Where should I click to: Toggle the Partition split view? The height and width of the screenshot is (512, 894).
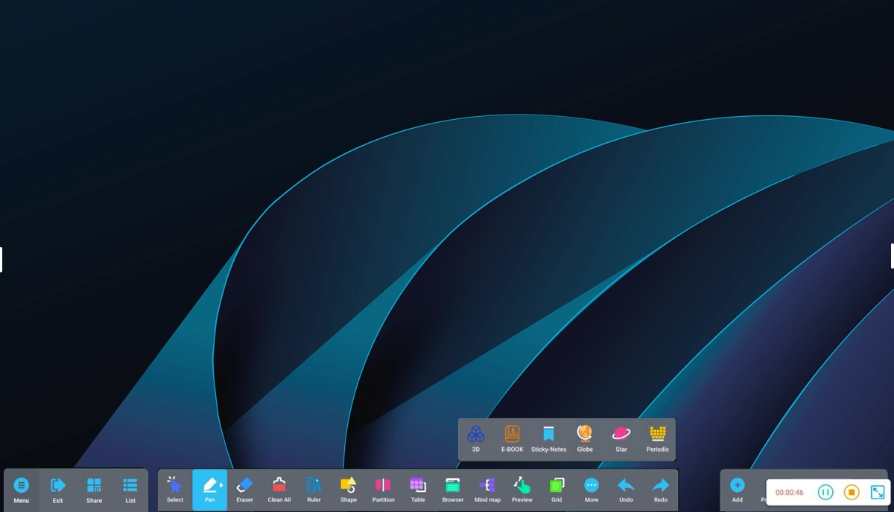click(383, 489)
